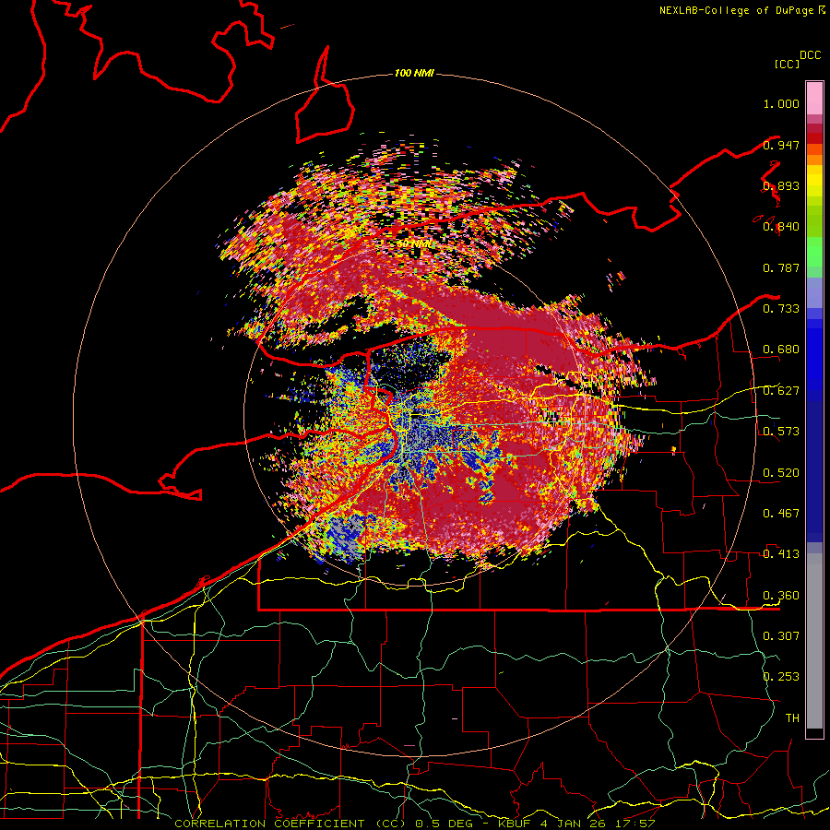Click the 50 NMI range ring label

[414, 244]
